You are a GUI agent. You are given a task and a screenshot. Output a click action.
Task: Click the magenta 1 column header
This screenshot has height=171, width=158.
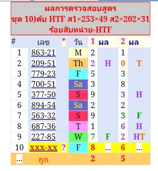coord(93,41)
